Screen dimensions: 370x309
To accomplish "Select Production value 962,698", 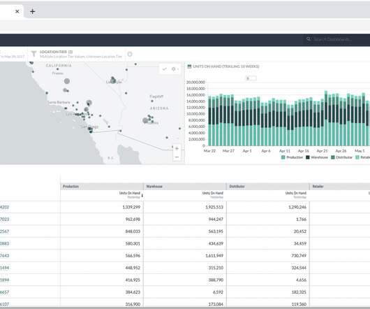I will (133, 220).
